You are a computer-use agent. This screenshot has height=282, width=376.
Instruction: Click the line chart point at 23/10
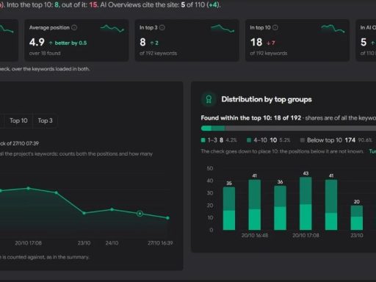[x=84, y=213]
